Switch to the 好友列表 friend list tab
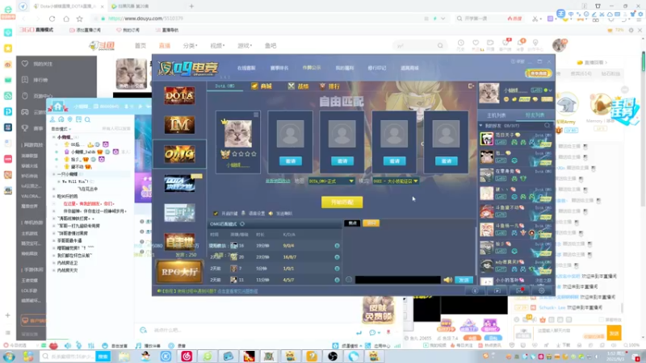The image size is (646, 363). click(x=535, y=115)
